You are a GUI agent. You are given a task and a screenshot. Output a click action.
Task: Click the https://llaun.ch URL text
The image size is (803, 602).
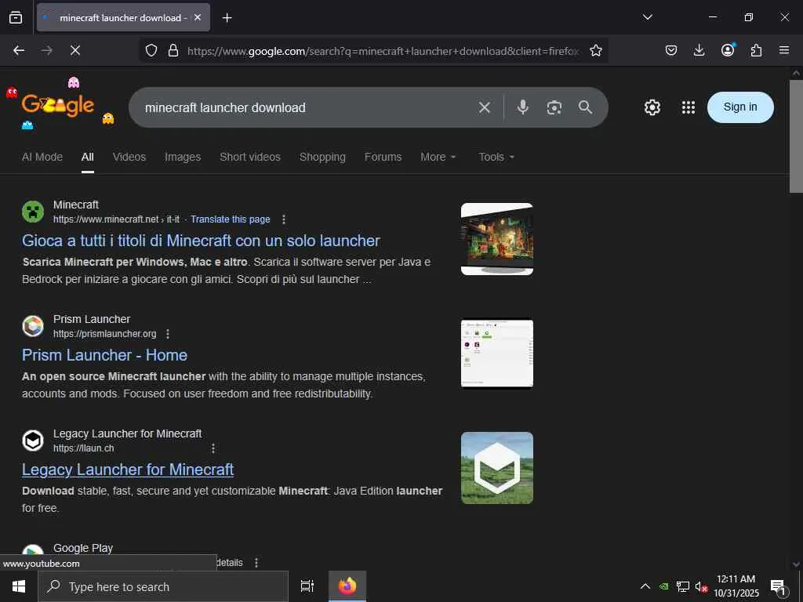pyautogui.click(x=83, y=448)
